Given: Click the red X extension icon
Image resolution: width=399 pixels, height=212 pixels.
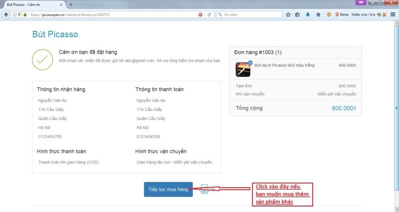Looking at the screenshot, I should (x=384, y=15).
